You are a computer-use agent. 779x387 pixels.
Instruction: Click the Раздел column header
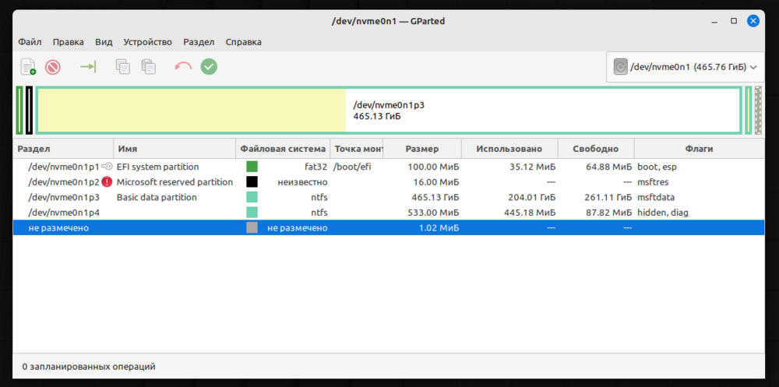point(63,149)
